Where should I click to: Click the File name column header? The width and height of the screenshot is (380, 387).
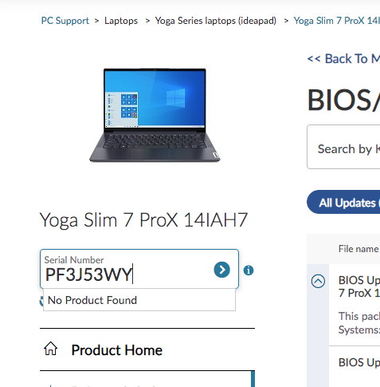pos(358,249)
